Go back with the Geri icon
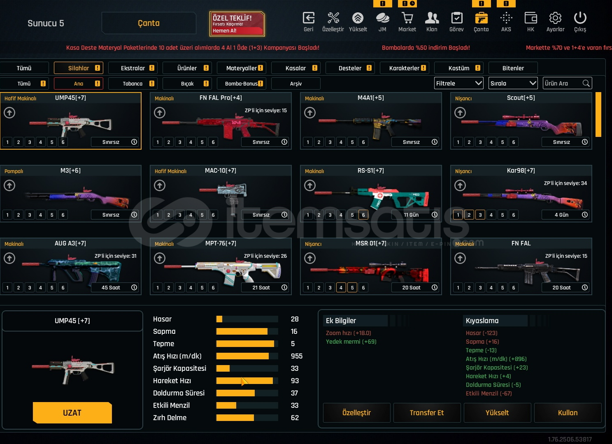Image resolution: width=612 pixels, height=444 pixels. pyautogui.click(x=309, y=18)
